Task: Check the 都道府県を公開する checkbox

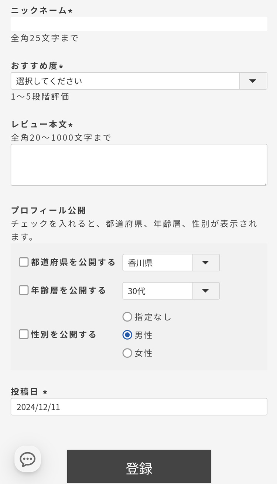Action: click(24, 262)
